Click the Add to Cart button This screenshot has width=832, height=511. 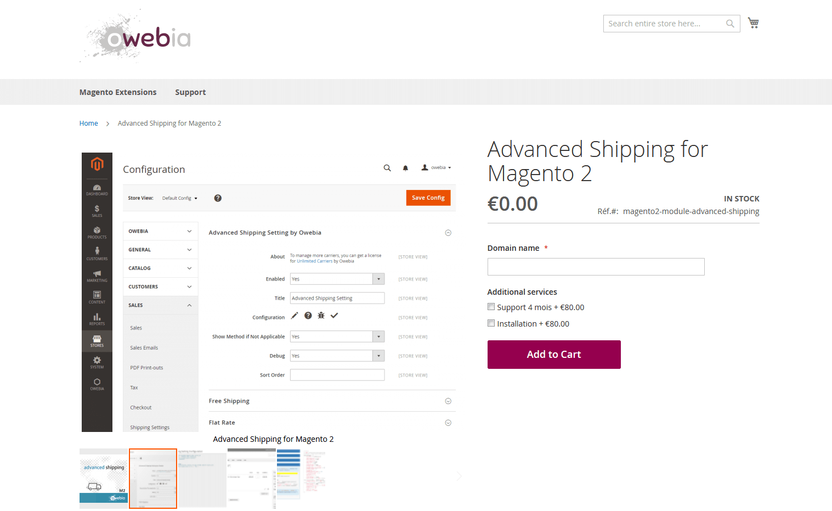pos(554,355)
